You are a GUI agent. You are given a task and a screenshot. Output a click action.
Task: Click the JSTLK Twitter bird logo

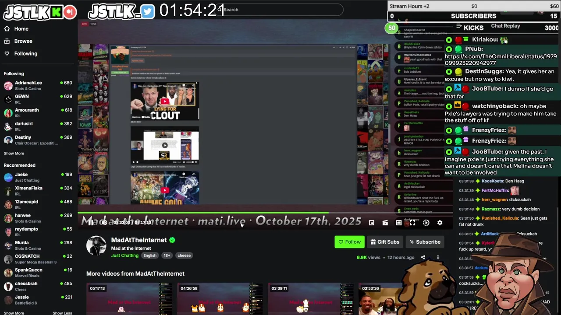click(121, 12)
